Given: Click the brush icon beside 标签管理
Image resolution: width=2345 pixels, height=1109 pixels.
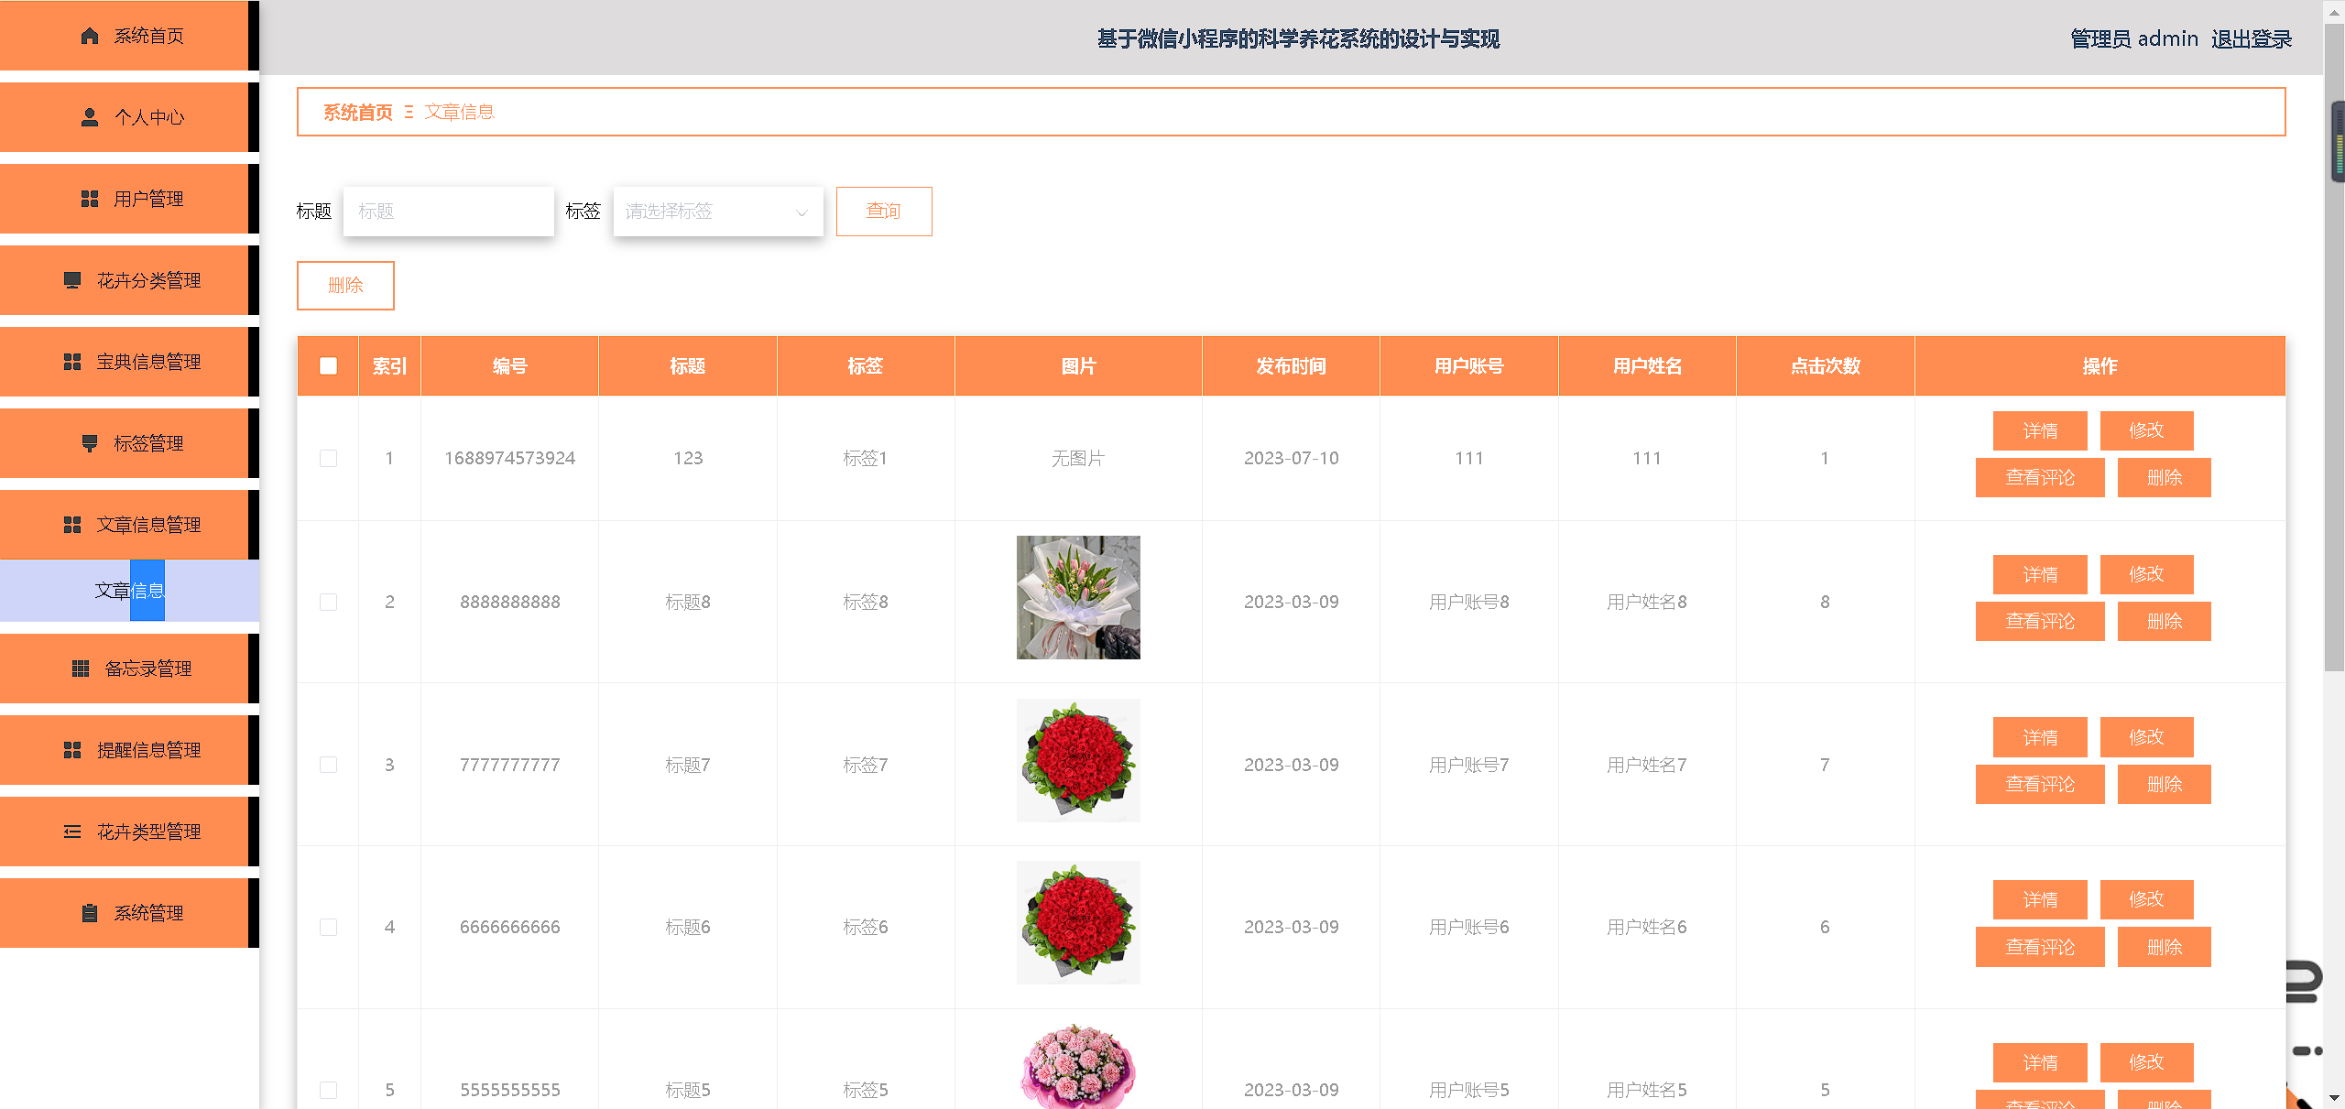Looking at the screenshot, I should (x=90, y=443).
